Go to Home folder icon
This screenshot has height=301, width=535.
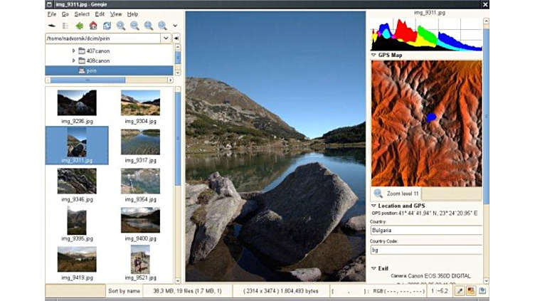(92, 26)
